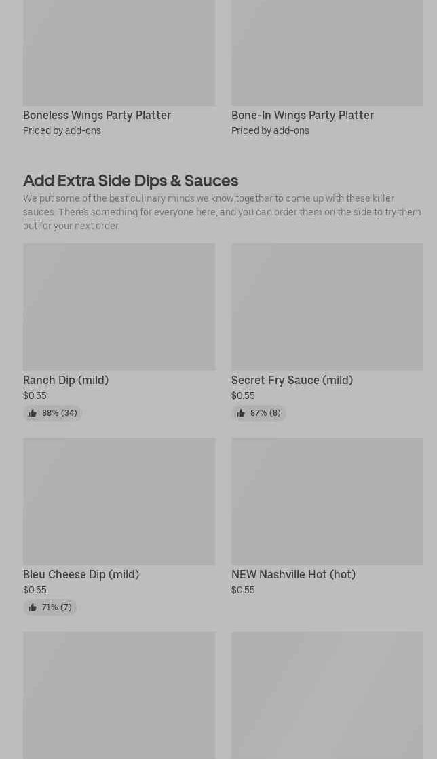Choose Secret Fry Sauce (mild) item name

tap(292, 380)
